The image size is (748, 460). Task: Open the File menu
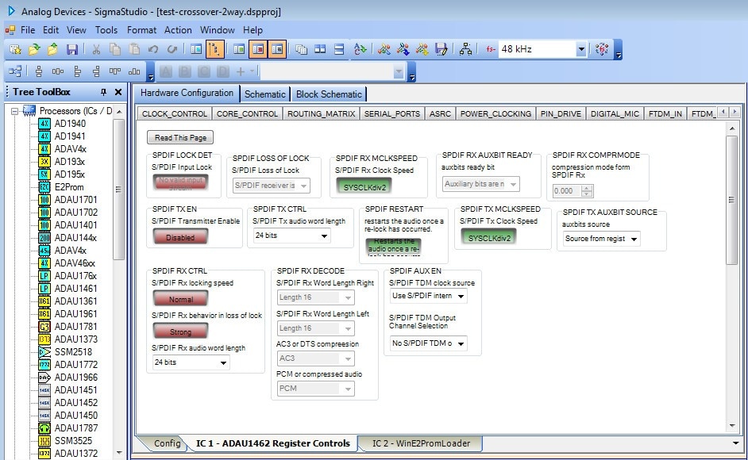click(x=28, y=30)
